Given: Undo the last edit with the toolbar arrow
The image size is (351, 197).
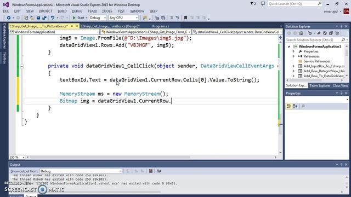Looking at the screenshot, I should click(x=53, y=18).
